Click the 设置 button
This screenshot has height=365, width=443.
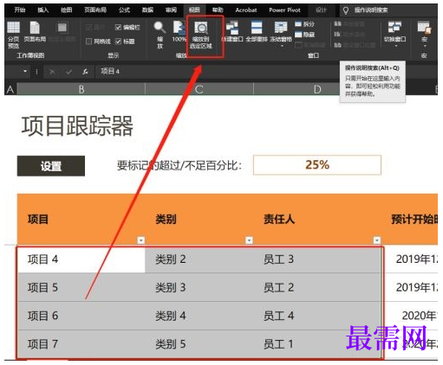click(51, 166)
